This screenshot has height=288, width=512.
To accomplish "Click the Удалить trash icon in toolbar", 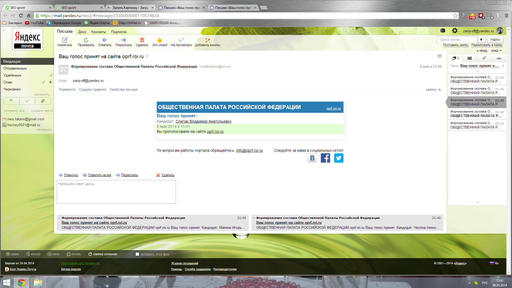I will [x=142, y=40].
